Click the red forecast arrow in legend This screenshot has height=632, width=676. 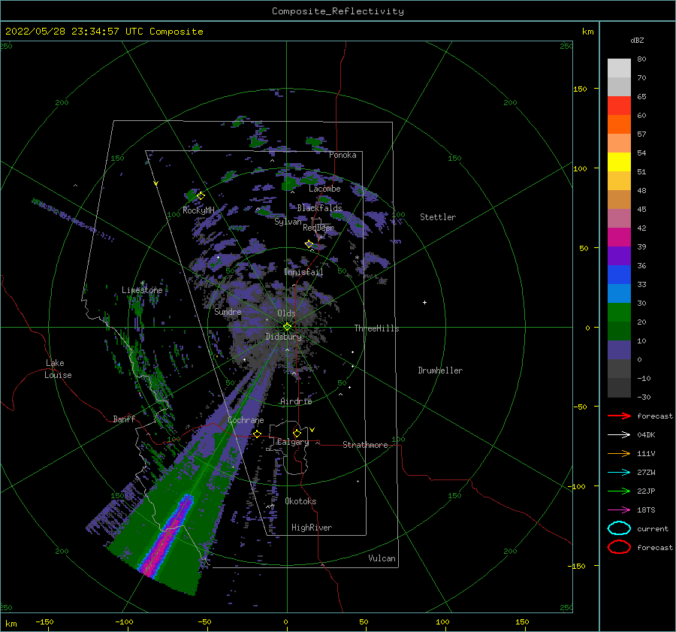(619, 416)
